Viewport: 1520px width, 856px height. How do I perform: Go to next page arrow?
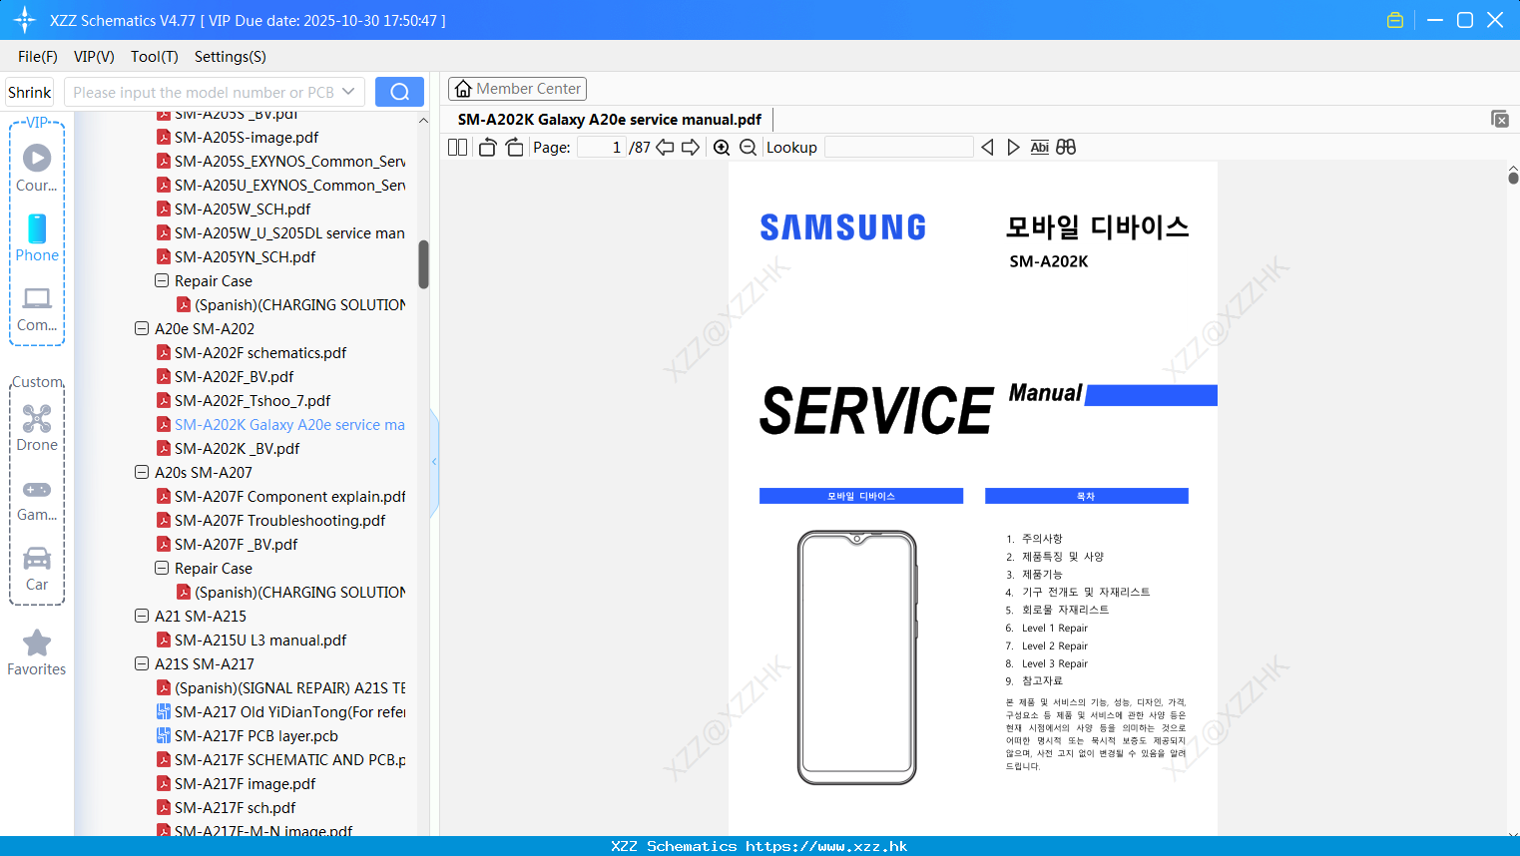(691, 148)
